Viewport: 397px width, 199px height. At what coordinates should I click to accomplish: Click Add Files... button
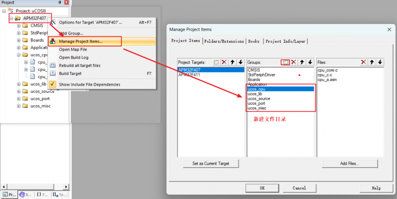tap(350, 163)
